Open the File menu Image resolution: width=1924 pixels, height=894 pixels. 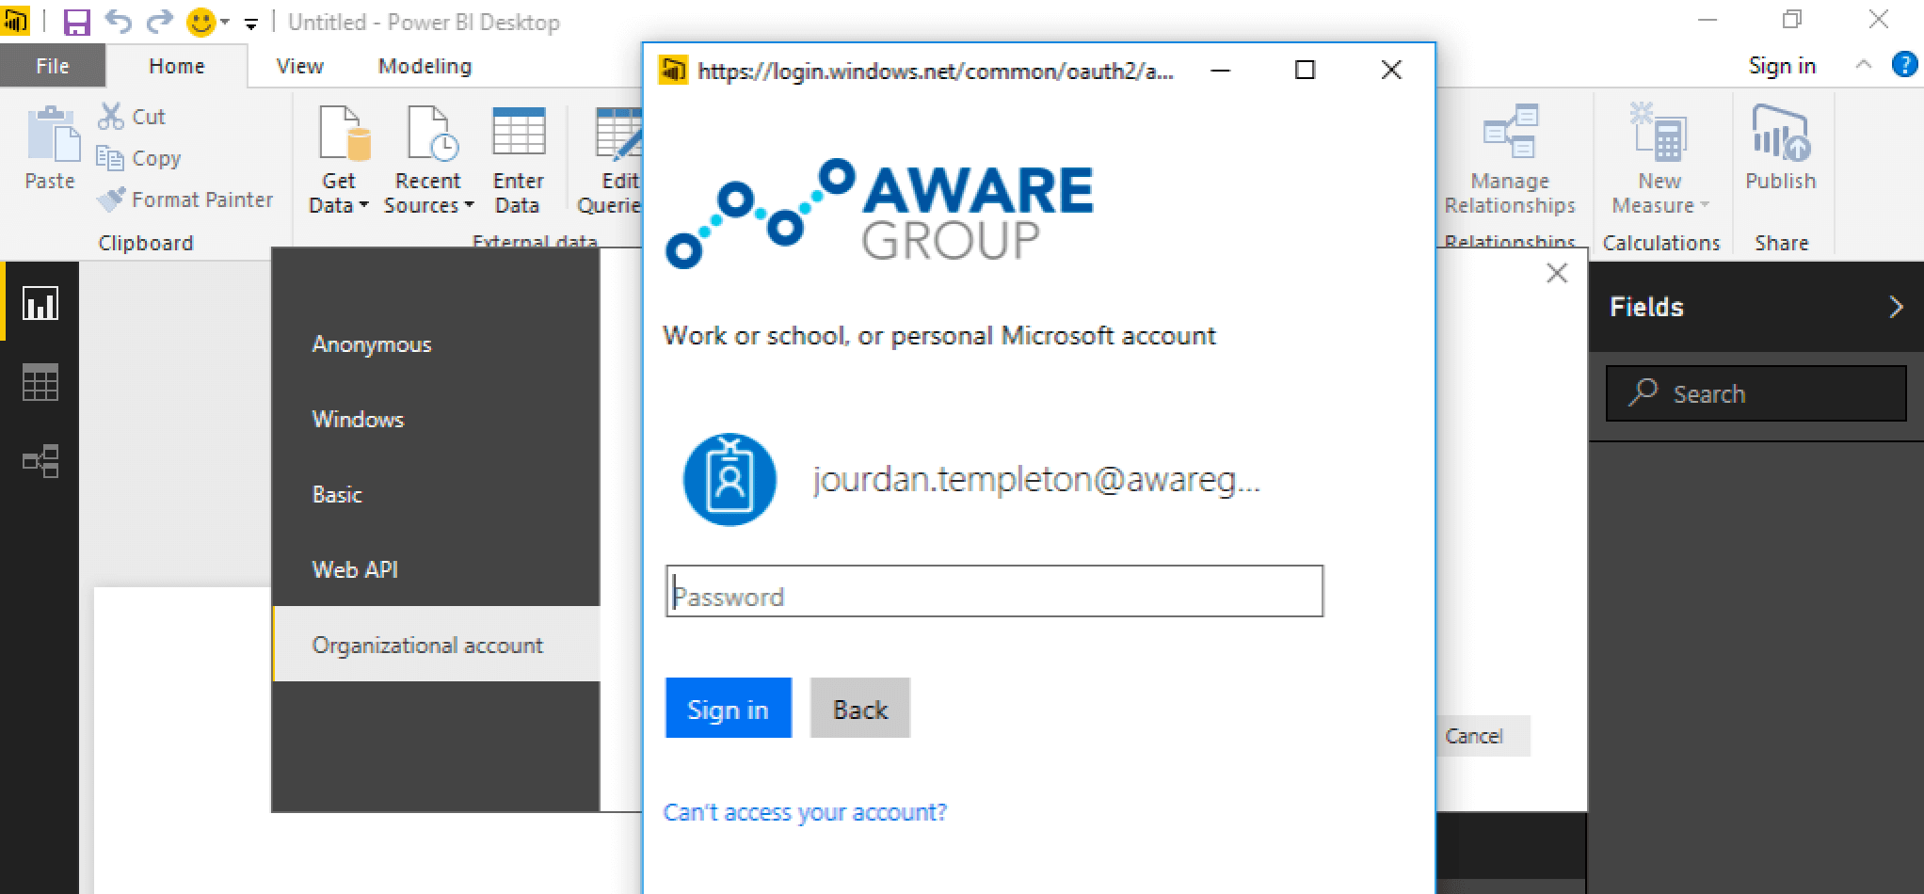[52, 66]
